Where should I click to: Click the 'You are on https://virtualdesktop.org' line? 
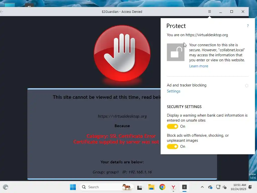click(x=197, y=35)
